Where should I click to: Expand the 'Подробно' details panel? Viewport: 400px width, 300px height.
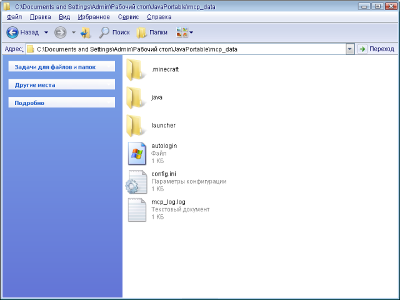[x=61, y=102]
